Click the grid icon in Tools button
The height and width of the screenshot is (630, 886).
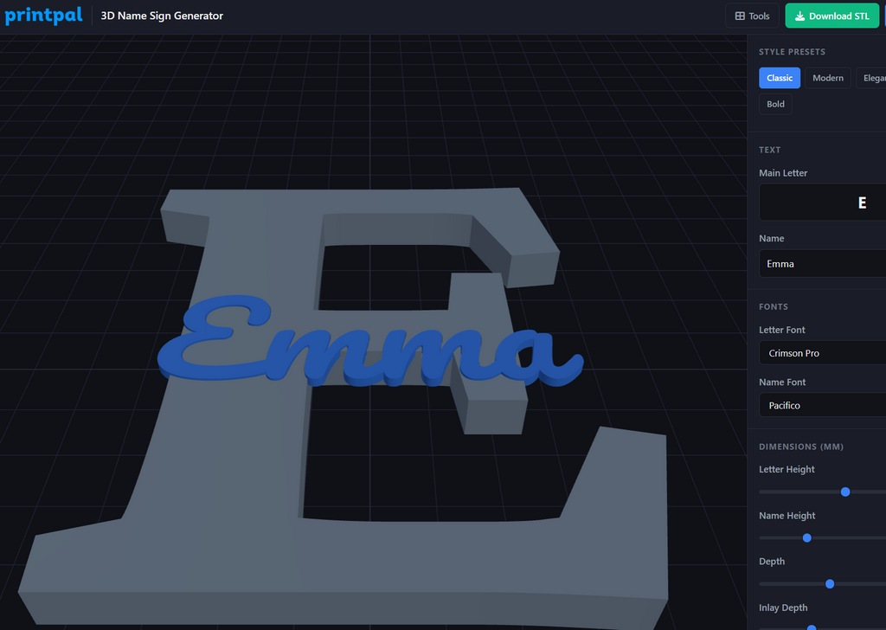740,16
